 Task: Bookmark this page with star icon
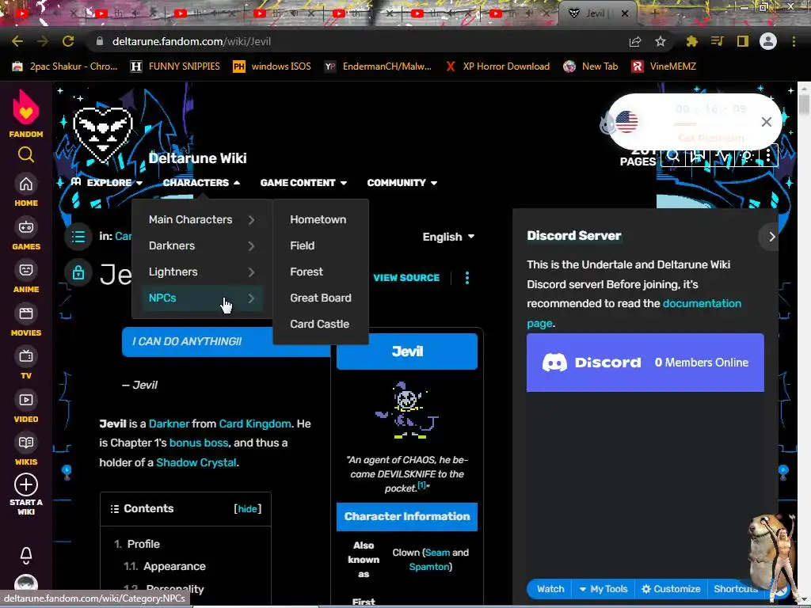[661, 41]
